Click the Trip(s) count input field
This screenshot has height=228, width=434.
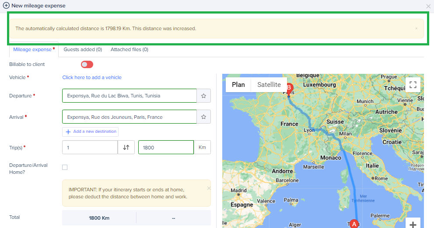(90, 148)
